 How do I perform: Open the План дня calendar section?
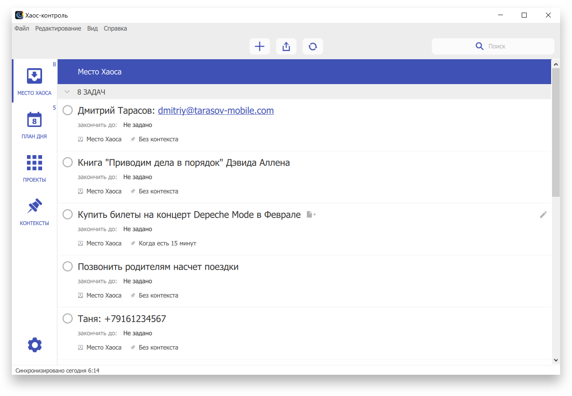[x=34, y=125]
